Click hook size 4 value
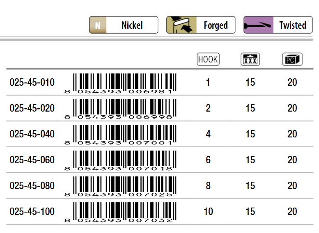The image size is (319, 233). pyautogui.click(x=208, y=134)
